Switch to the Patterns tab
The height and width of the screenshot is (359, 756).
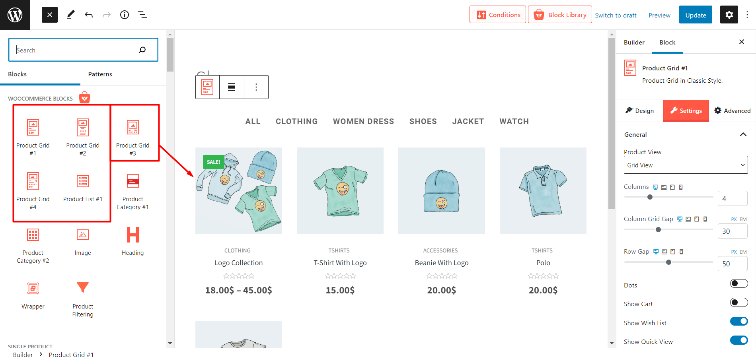pyautogui.click(x=100, y=74)
